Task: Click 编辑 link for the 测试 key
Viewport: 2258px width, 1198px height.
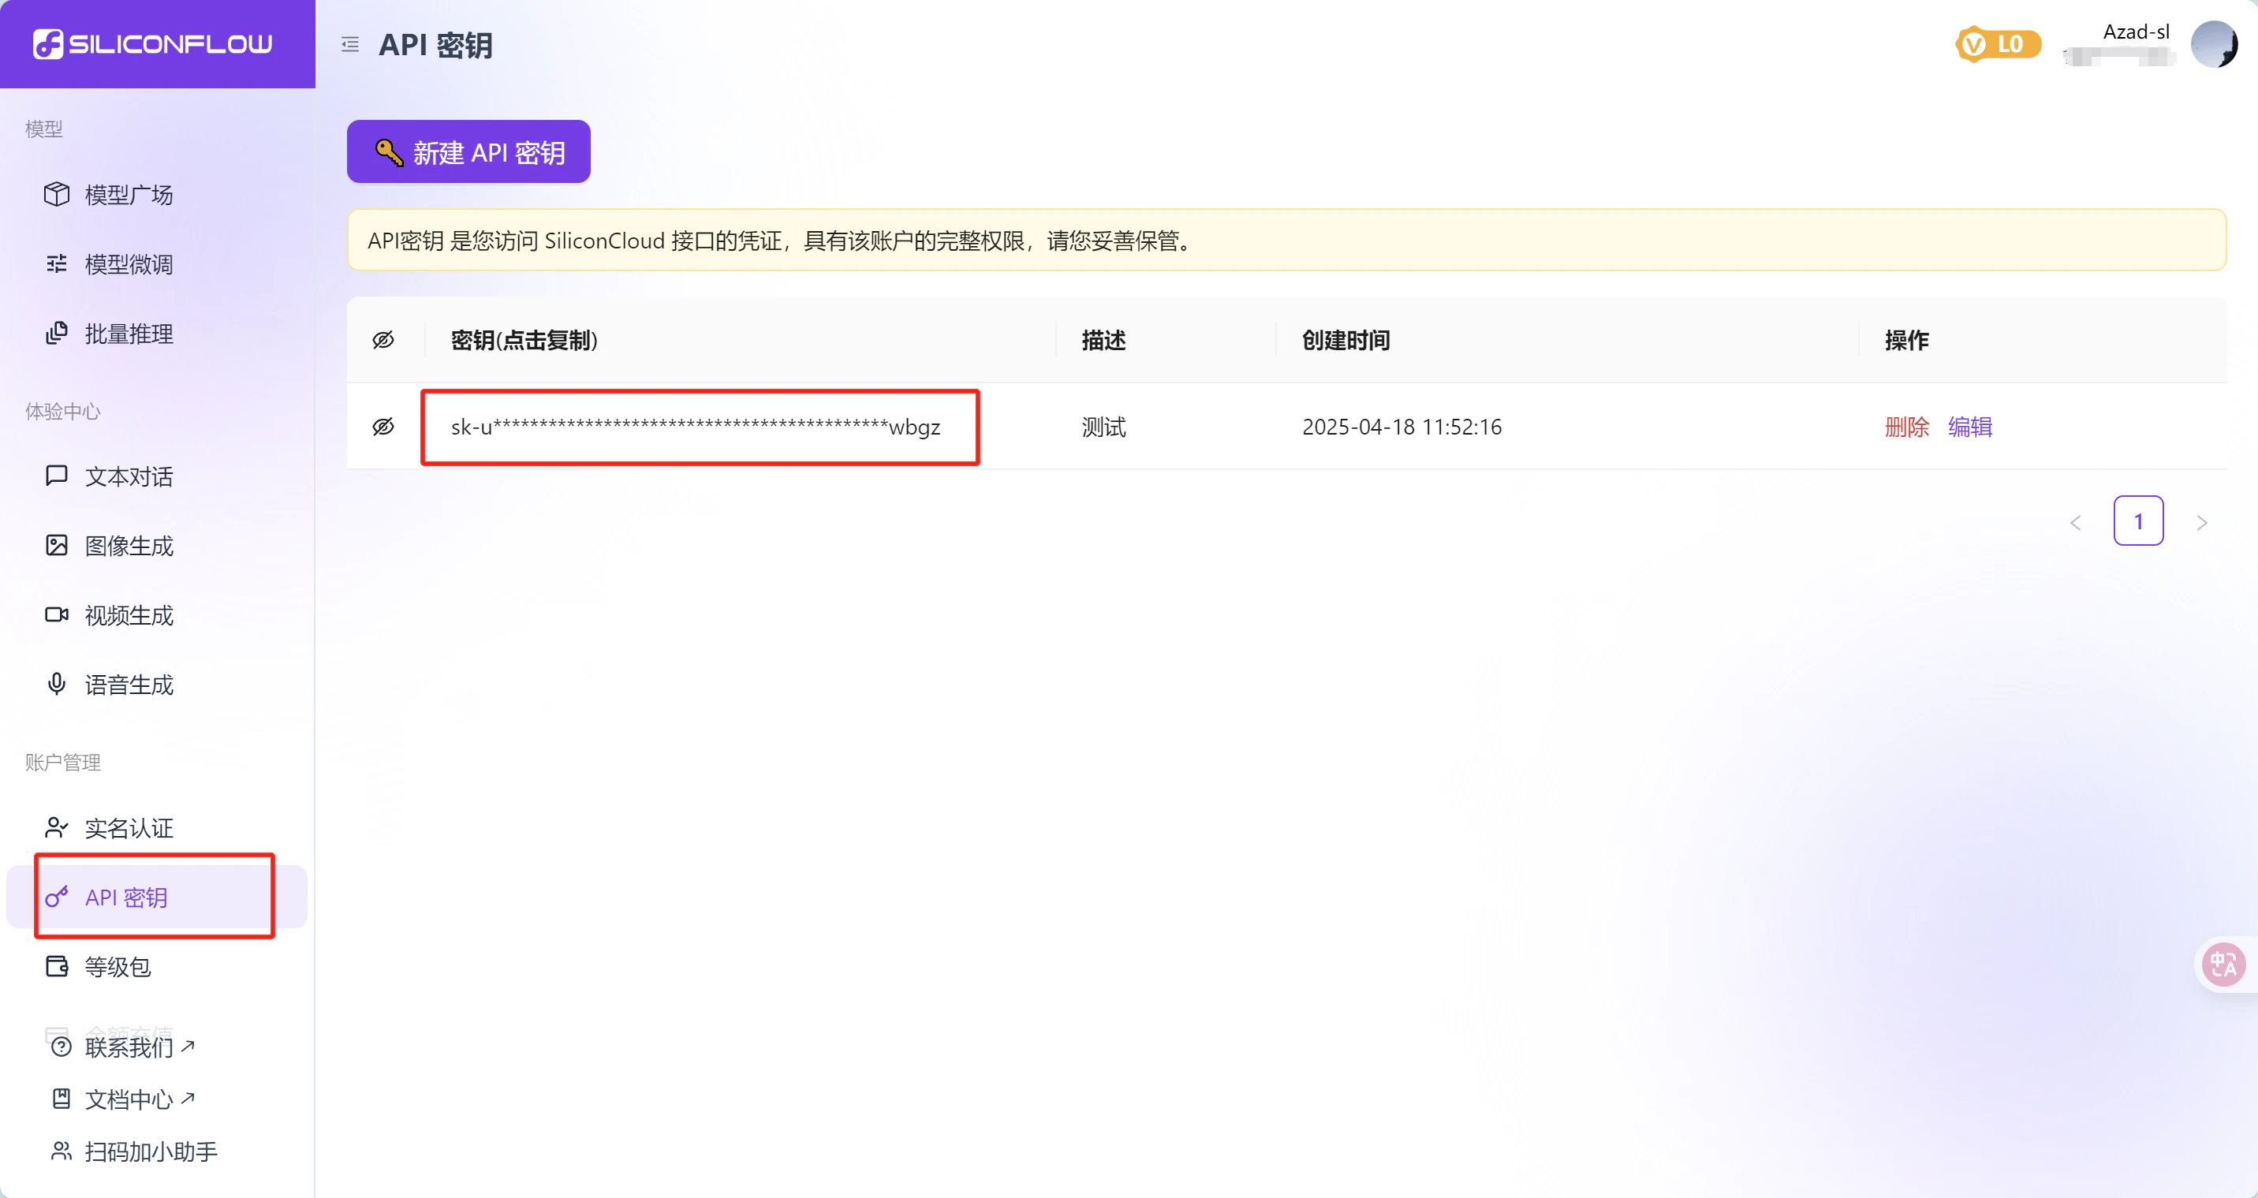Action: pyautogui.click(x=1969, y=427)
